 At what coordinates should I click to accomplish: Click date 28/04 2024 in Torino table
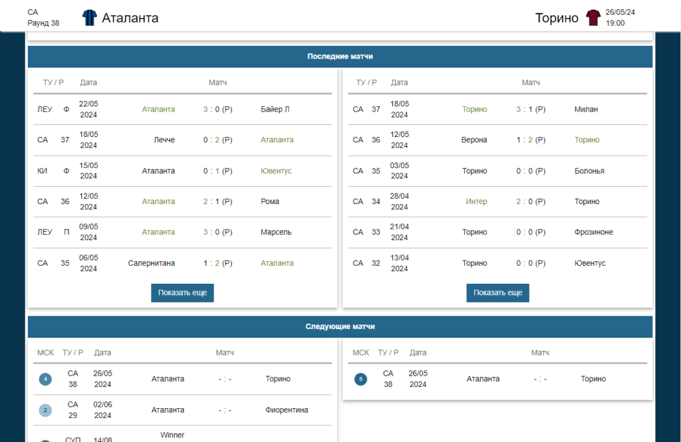[x=399, y=201]
